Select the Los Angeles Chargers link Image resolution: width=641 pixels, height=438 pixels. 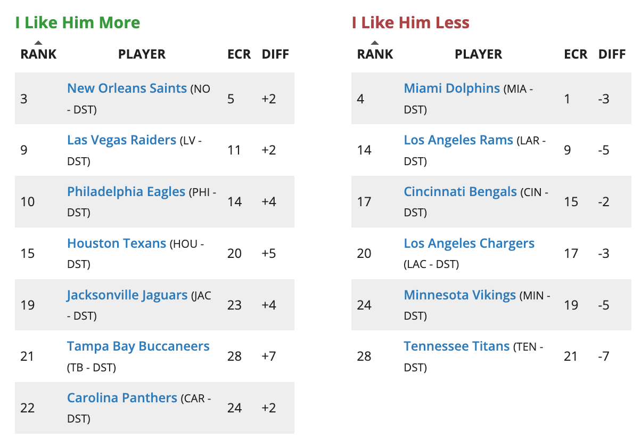coord(469,244)
